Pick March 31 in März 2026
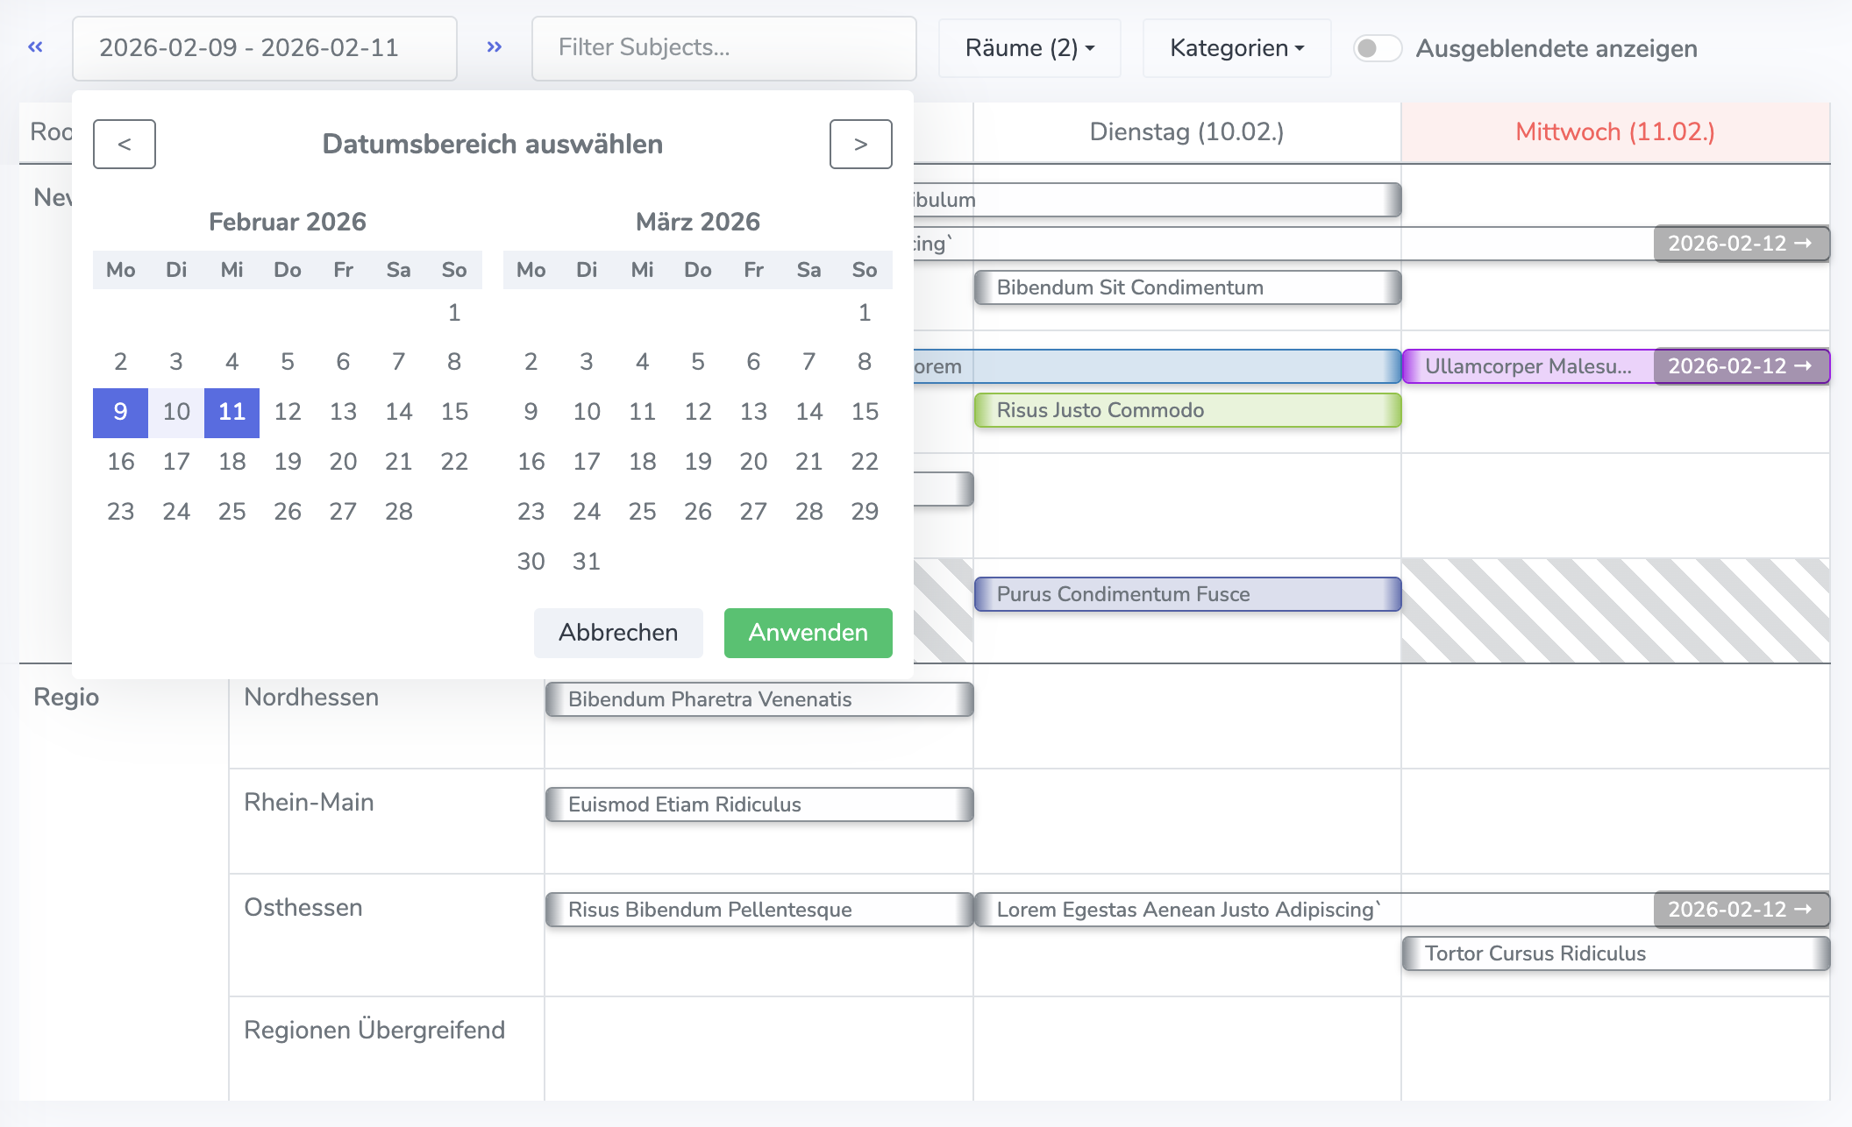1852x1127 pixels. (587, 562)
